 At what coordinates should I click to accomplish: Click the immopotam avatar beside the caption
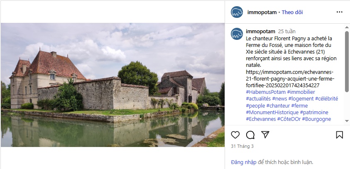(237, 34)
